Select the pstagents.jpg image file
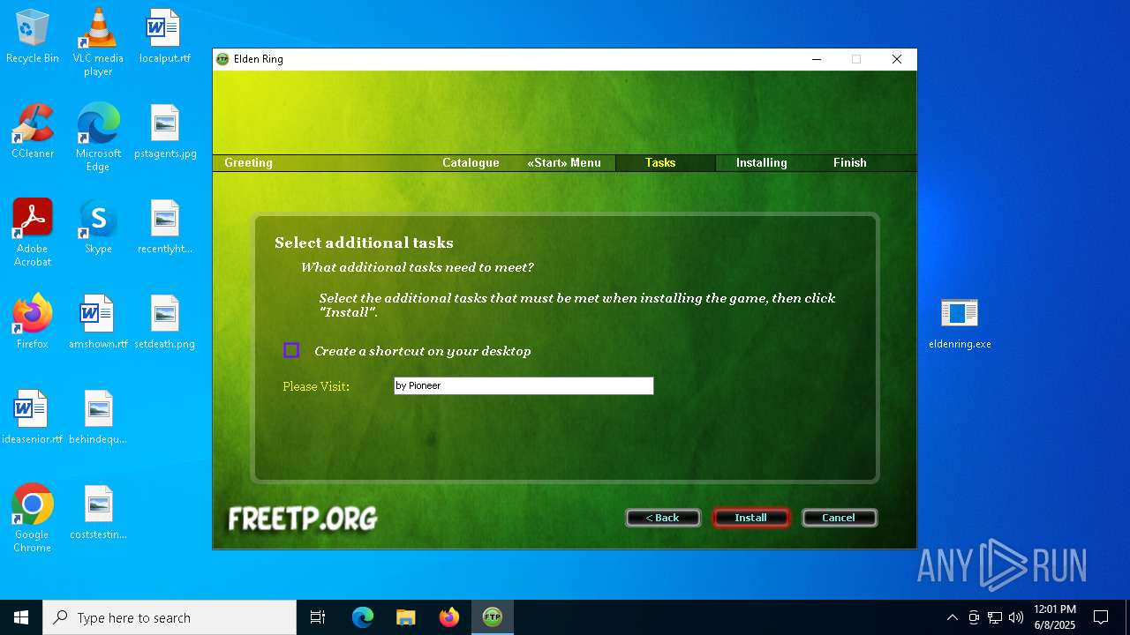Screen dimensions: 1130x635 [x=165, y=131]
